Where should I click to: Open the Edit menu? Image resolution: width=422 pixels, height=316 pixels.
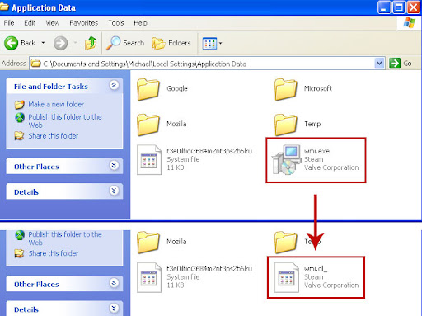point(30,23)
